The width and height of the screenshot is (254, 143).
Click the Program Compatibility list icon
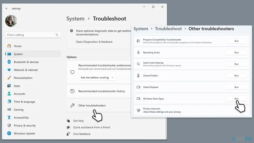(138, 41)
